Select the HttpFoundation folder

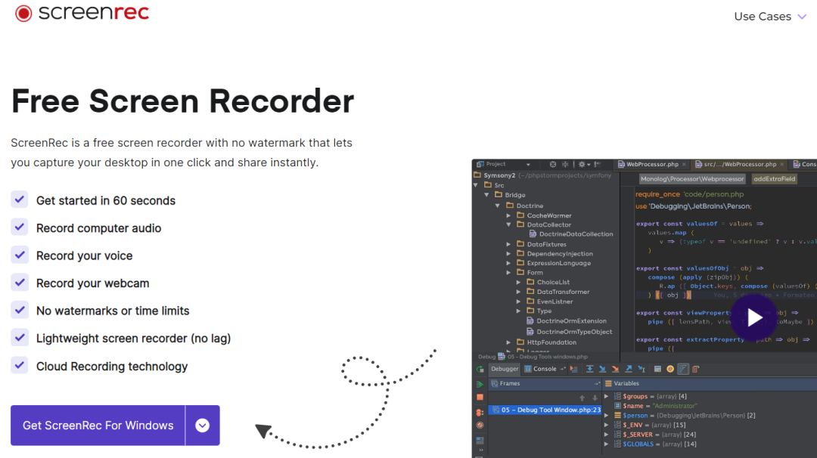click(x=547, y=342)
